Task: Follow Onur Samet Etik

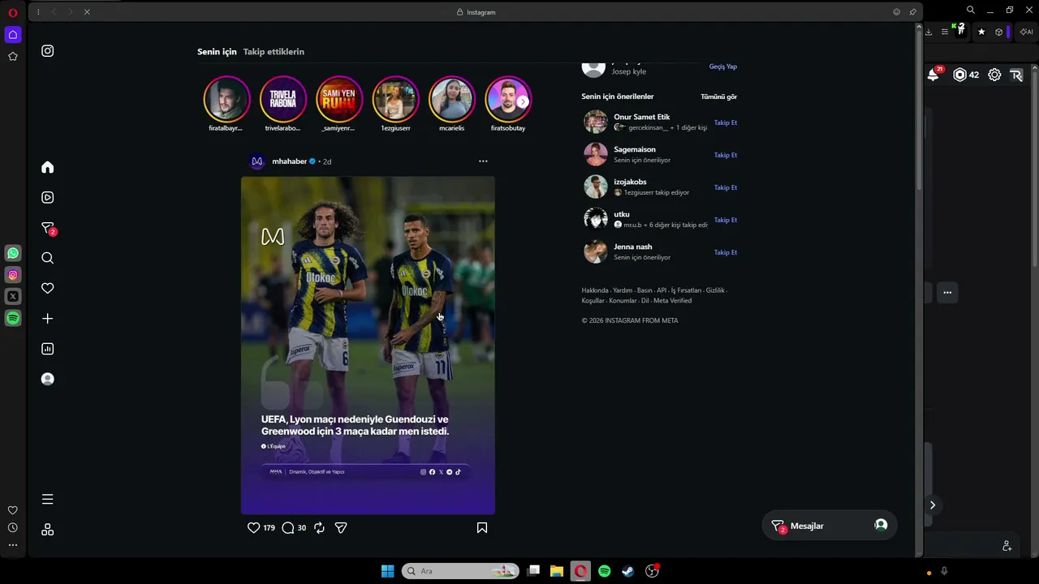Action: point(726,122)
